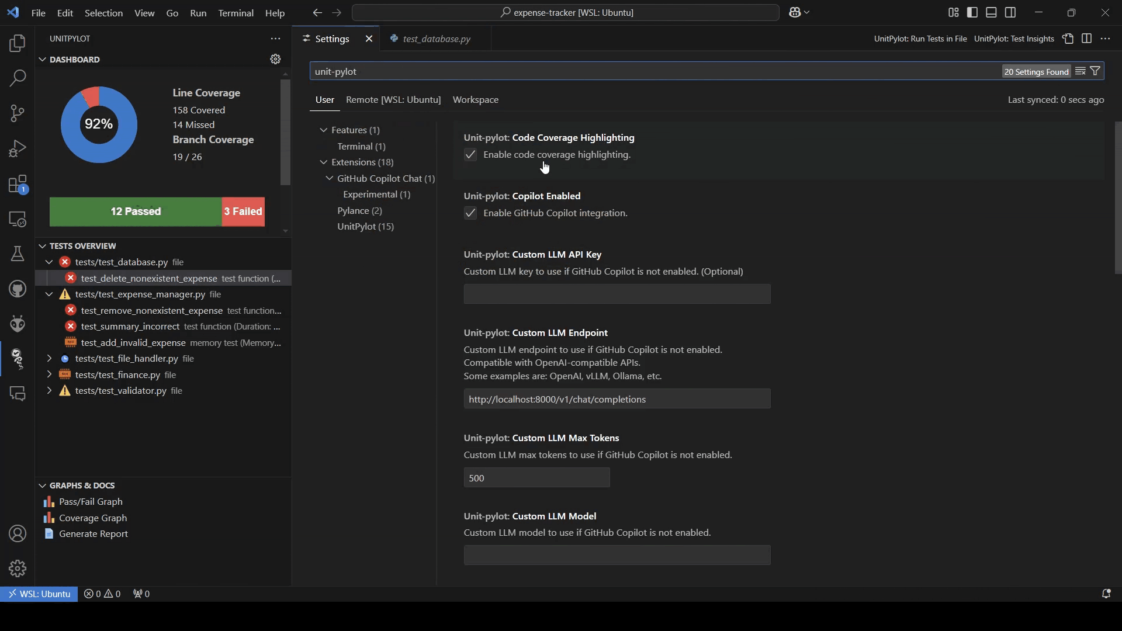
Task: Uncheck Enable code coverage highlighting
Action: 470,155
